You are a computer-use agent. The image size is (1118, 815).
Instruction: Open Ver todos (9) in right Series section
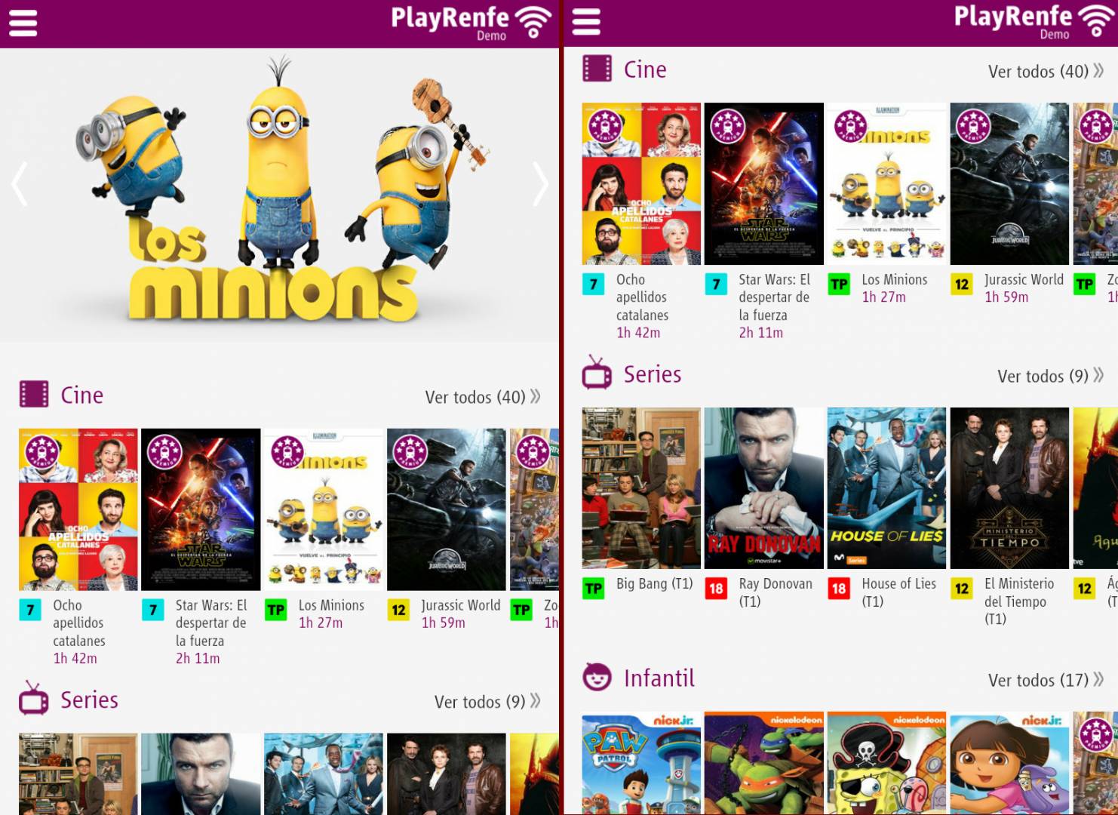[x=1050, y=376]
